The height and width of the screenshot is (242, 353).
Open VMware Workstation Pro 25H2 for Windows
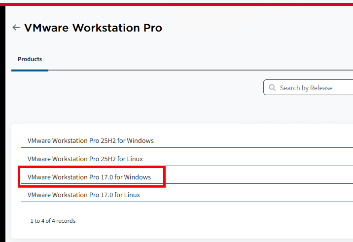coord(91,140)
